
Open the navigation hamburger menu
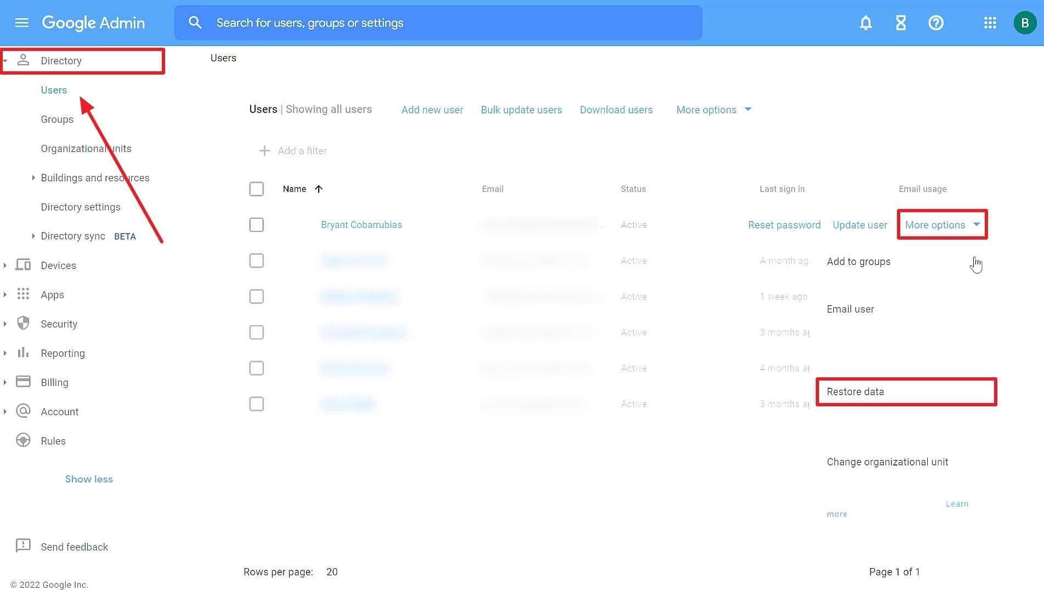(21, 22)
